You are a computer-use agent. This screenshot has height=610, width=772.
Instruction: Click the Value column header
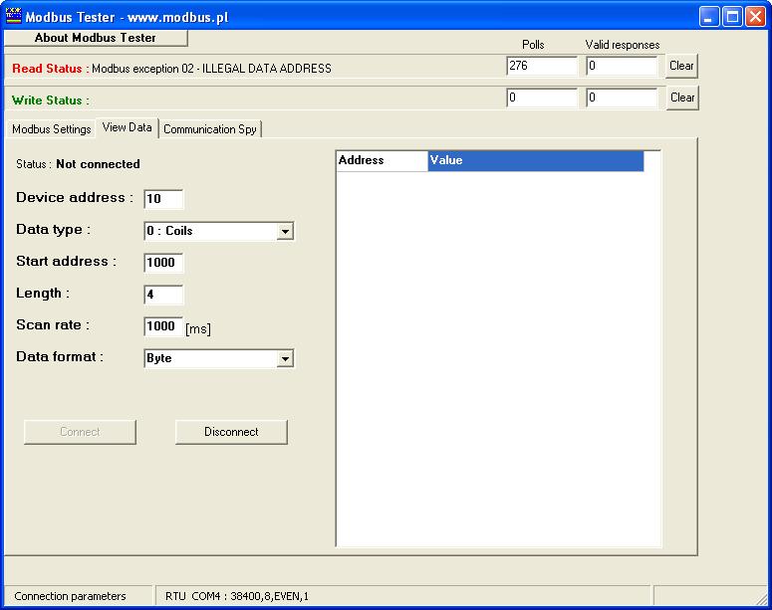(x=536, y=161)
